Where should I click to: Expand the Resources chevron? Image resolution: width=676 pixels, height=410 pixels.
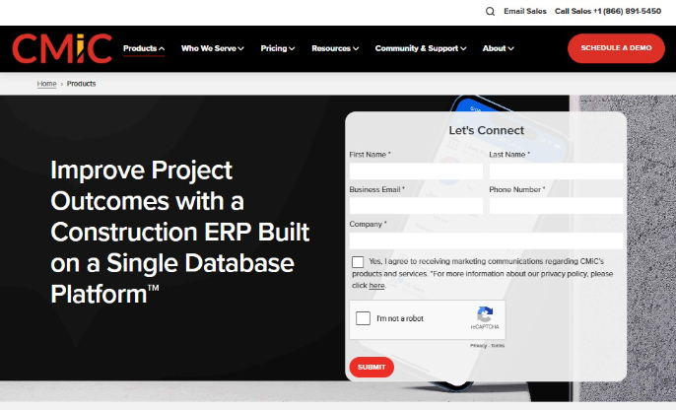[356, 48]
